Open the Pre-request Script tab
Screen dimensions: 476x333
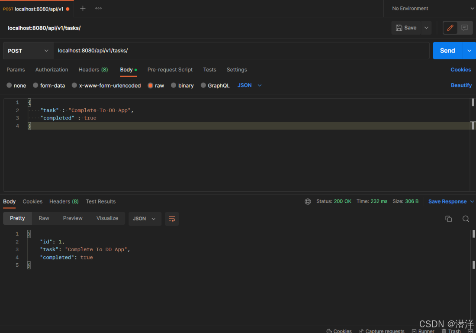(x=170, y=70)
